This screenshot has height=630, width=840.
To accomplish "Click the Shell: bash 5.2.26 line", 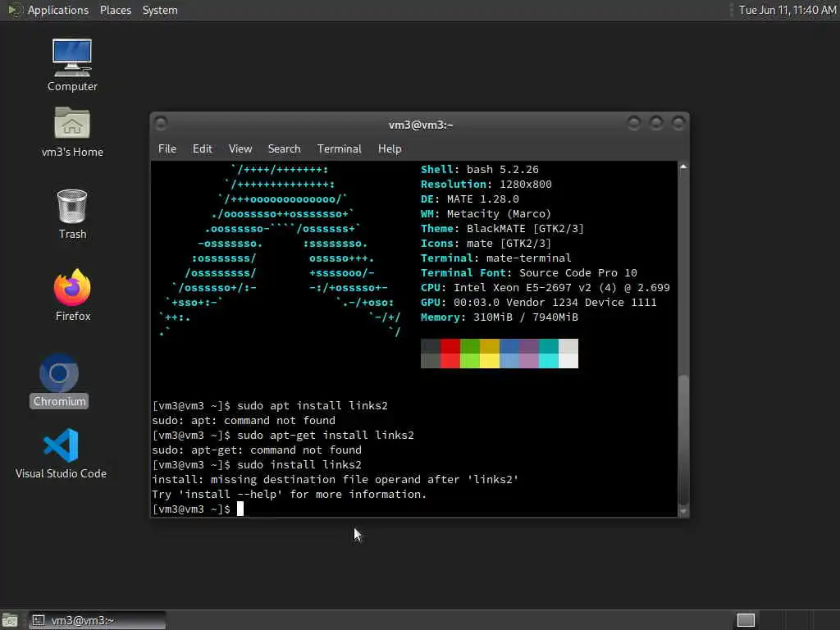I will [479, 169].
